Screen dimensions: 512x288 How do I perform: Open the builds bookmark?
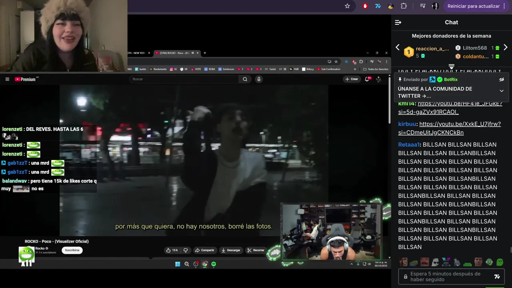(x=140, y=69)
